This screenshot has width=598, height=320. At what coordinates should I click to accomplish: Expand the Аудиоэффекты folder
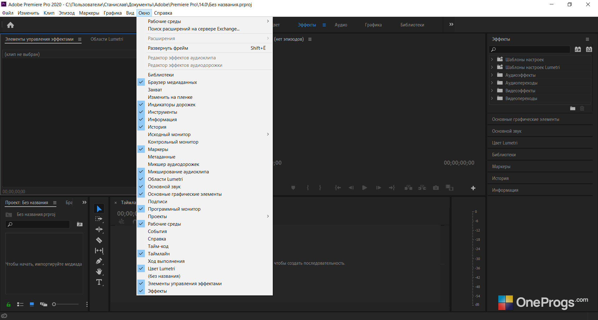492,75
